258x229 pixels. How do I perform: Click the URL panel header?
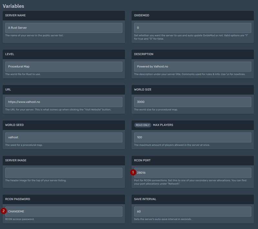coord(64,89)
